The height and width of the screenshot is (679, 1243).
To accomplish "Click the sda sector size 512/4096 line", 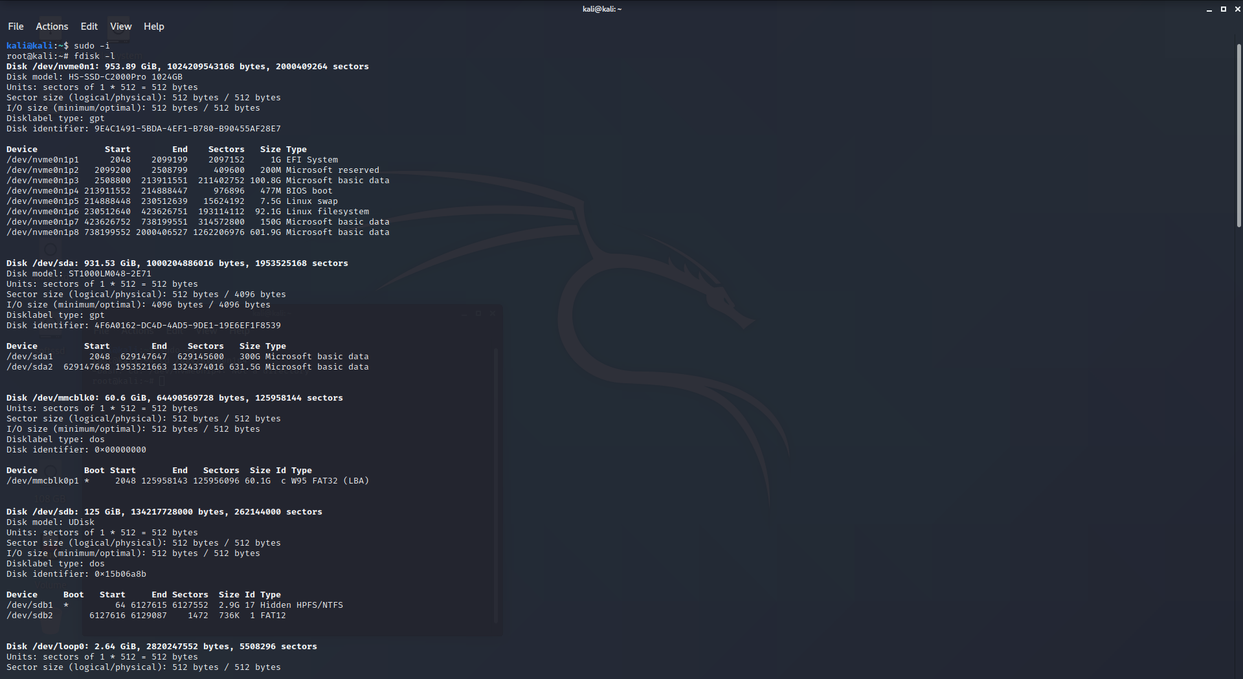I will tap(146, 295).
